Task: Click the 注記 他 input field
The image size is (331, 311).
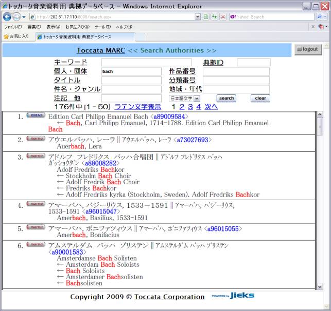Action: pos(131,98)
